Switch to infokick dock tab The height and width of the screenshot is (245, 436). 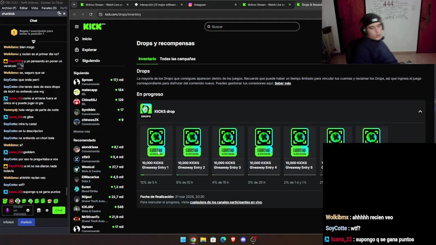pos(9,222)
